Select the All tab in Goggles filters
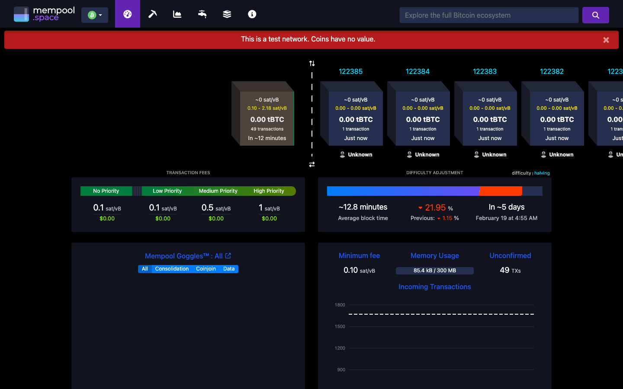Viewport: 623px width, 389px height. pyautogui.click(x=145, y=268)
